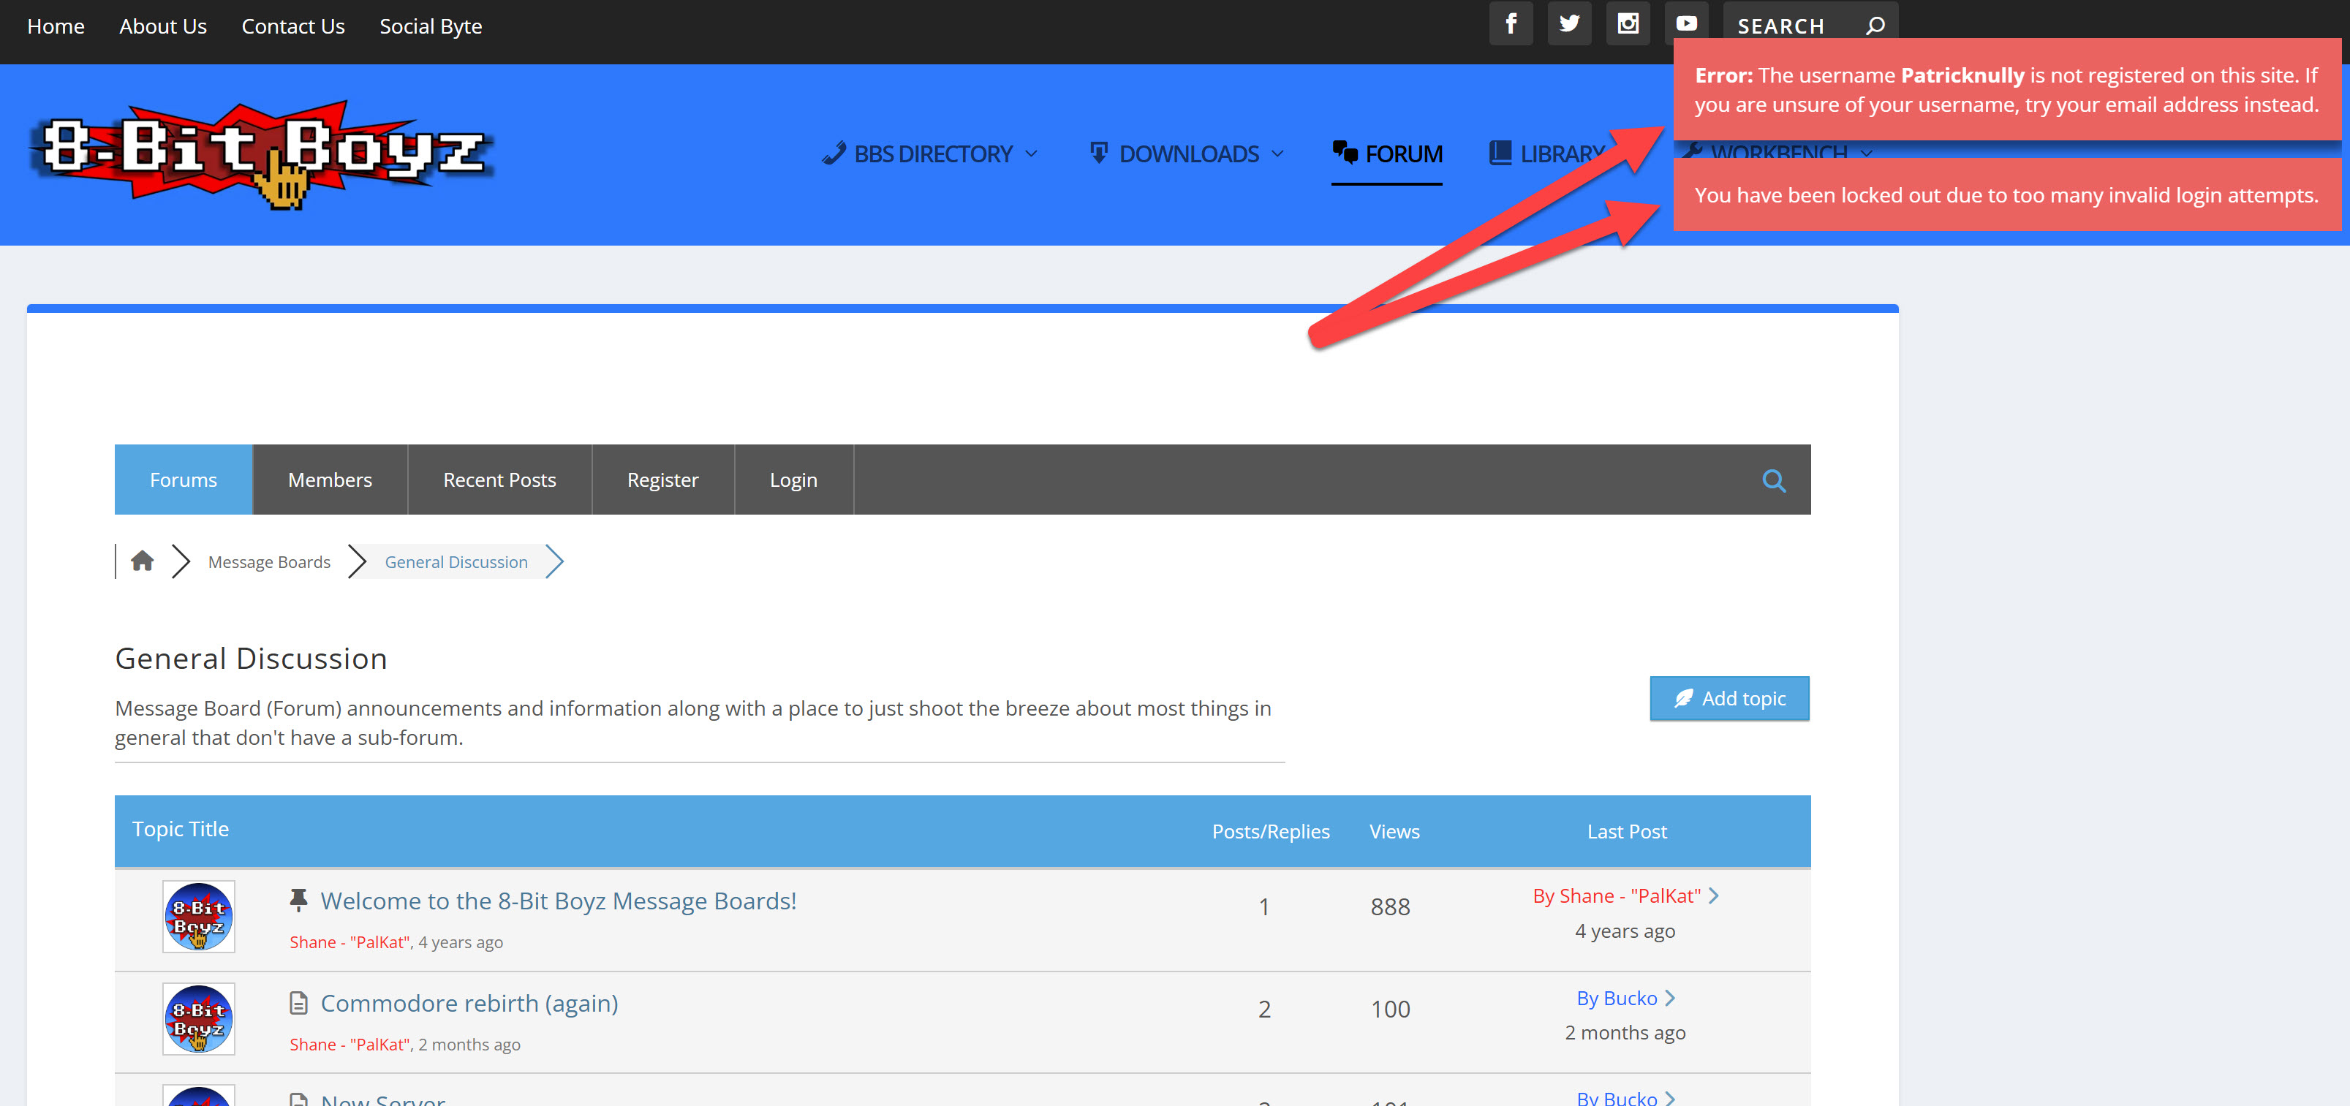Select the Register tab
Screen dimensions: 2350x1106
pos(663,480)
